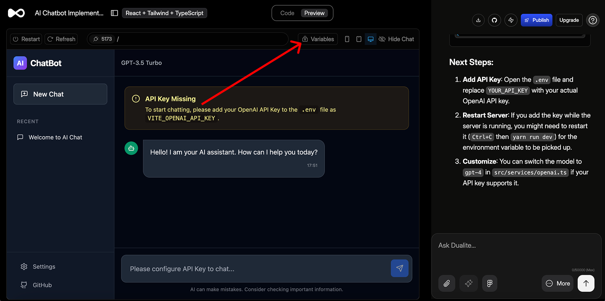Switch preview to tablet view
Image resolution: width=605 pixels, height=301 pixels.
[359, 39]
